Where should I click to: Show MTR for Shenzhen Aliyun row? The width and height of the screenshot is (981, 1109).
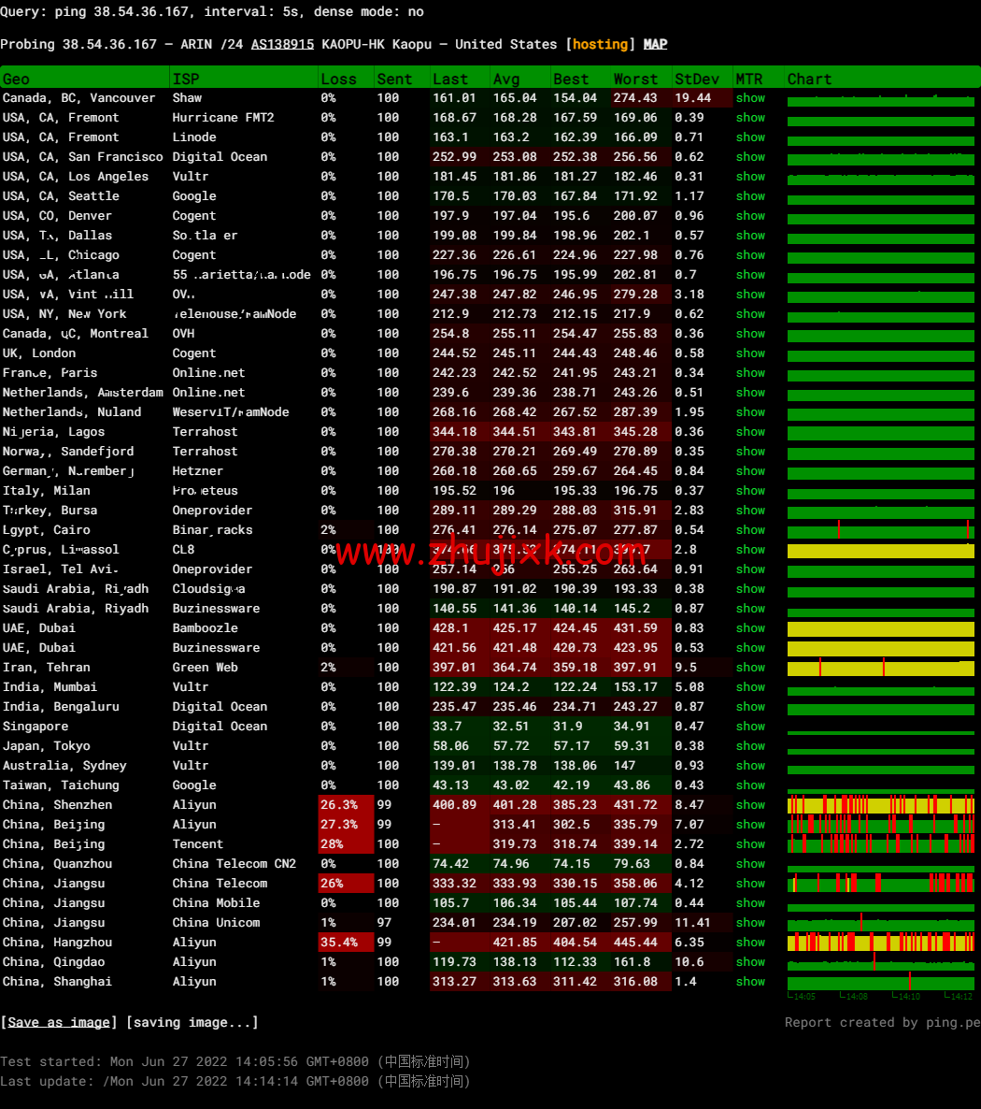click(x=749, y=805)
